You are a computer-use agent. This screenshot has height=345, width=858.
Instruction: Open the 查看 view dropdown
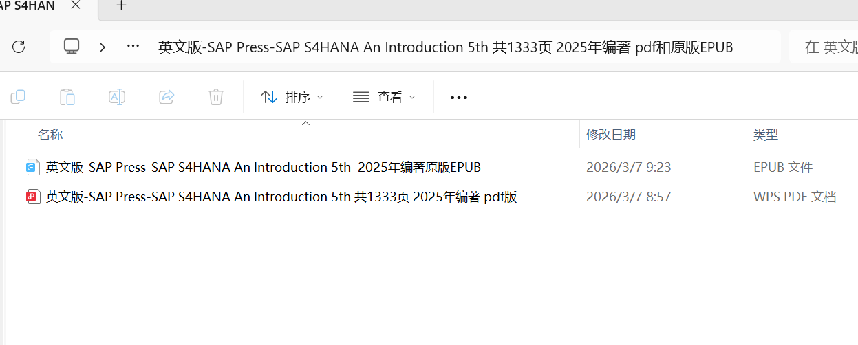(384, 98)
